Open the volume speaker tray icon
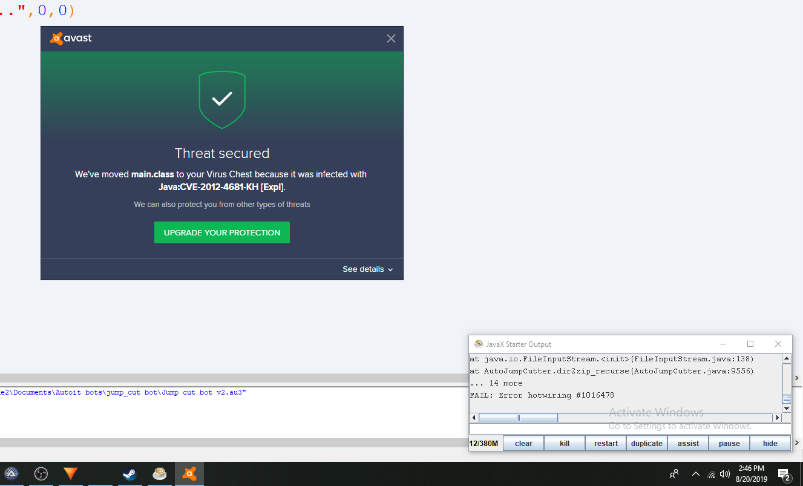The width and height of the screenshot is (803, 486). click(725, 474)
